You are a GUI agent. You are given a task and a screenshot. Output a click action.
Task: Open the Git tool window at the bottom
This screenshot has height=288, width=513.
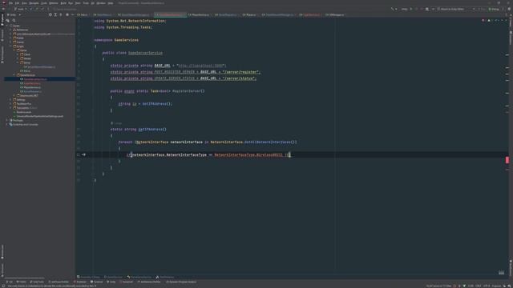(10, 282)
